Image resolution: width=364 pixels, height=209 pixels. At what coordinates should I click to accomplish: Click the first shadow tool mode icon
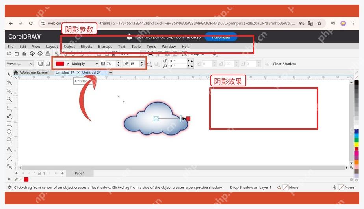pyautogui.click(x=40, y=64)
